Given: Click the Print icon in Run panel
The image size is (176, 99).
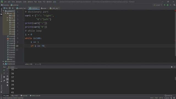Looking at the screenshot, I should pyautogui.click(x=7, y=82).
